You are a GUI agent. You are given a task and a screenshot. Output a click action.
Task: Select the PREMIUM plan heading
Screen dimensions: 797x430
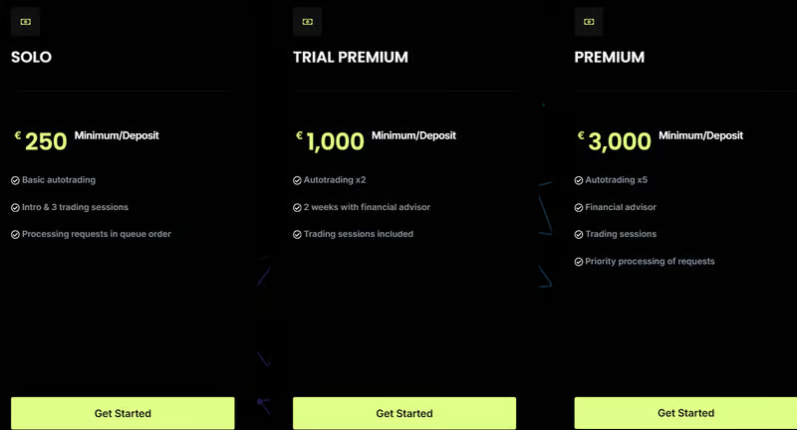click(x=609, y=58)
